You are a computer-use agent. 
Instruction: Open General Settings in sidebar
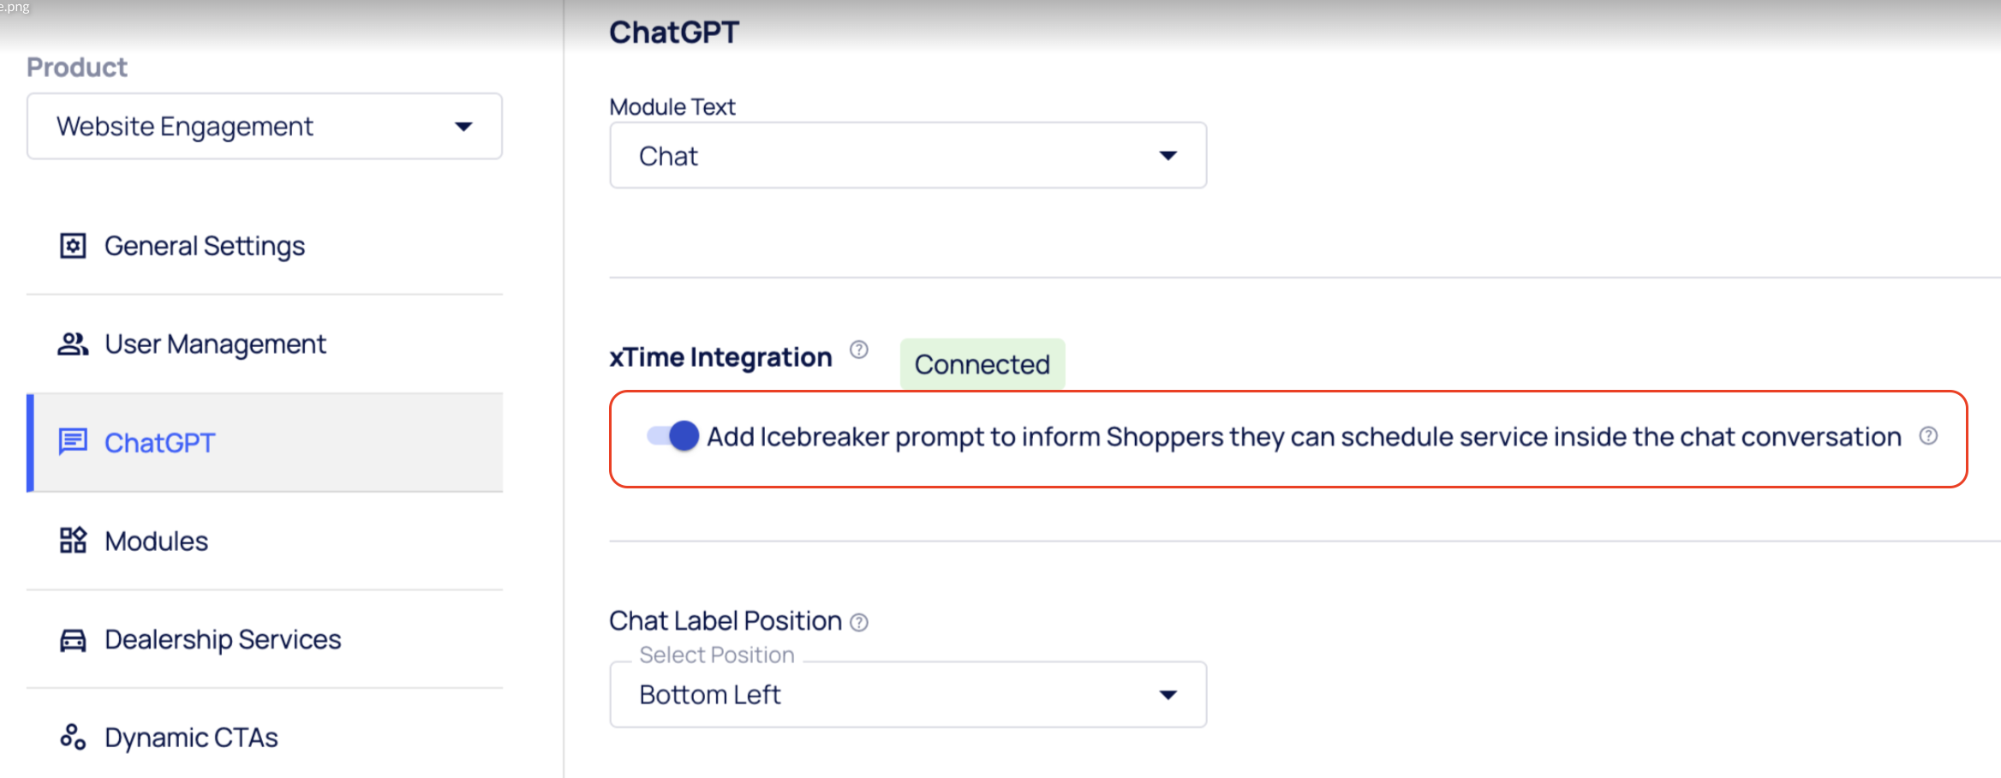point(205,246)
